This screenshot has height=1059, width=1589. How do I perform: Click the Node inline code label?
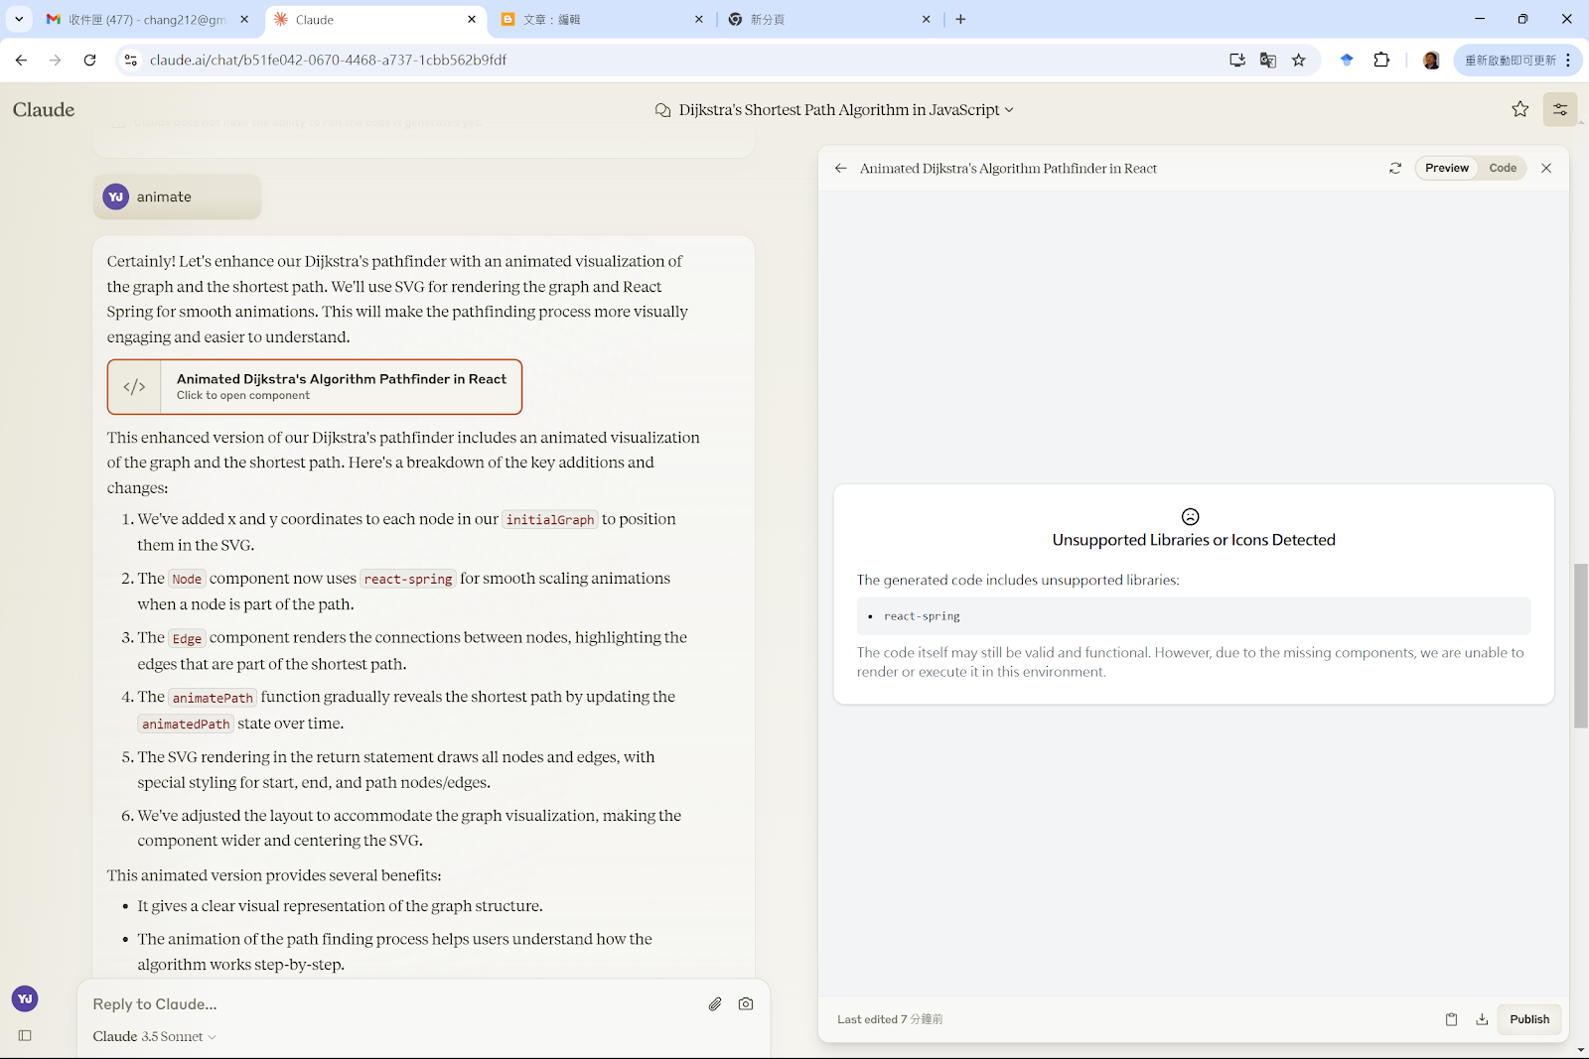click(187, 580)
